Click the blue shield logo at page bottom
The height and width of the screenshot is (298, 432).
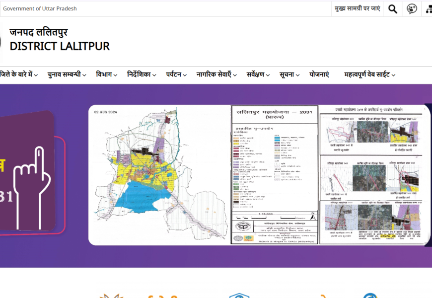236,296
